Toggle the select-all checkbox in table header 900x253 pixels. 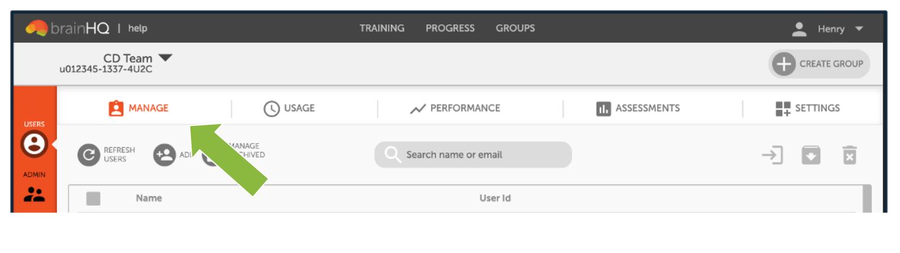(93, 199)
